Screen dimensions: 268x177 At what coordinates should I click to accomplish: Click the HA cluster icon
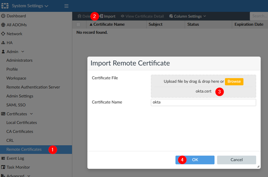[3, 43]
